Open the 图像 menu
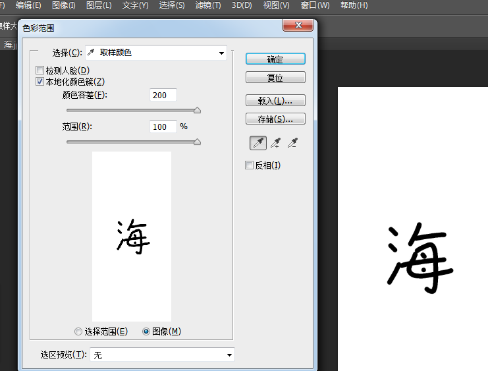 coord(64,5)
